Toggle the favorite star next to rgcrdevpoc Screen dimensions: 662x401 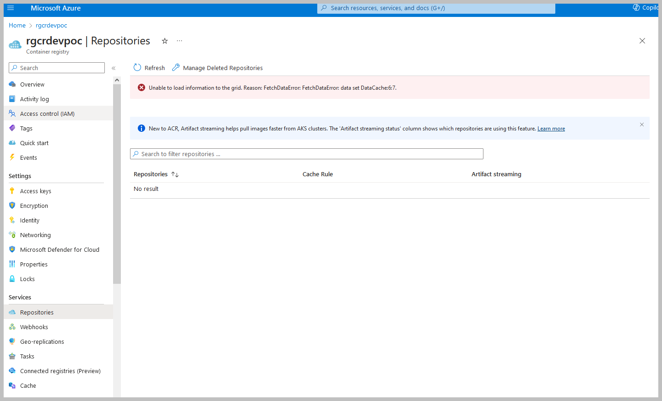[x=164, y=41]
